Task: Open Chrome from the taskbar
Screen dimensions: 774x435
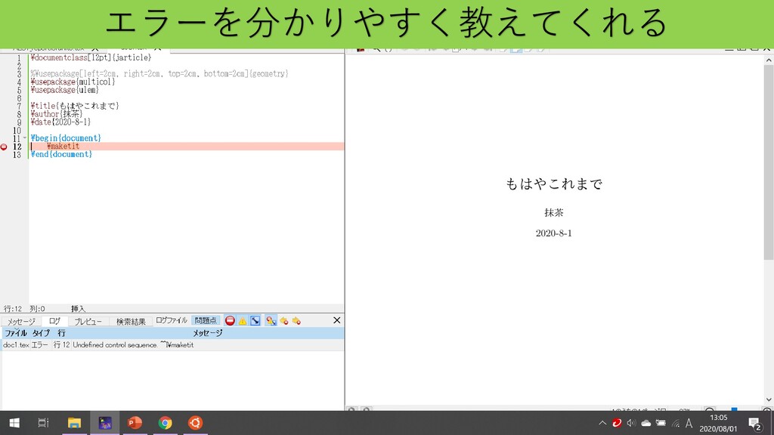Action: tap(165, 423)
